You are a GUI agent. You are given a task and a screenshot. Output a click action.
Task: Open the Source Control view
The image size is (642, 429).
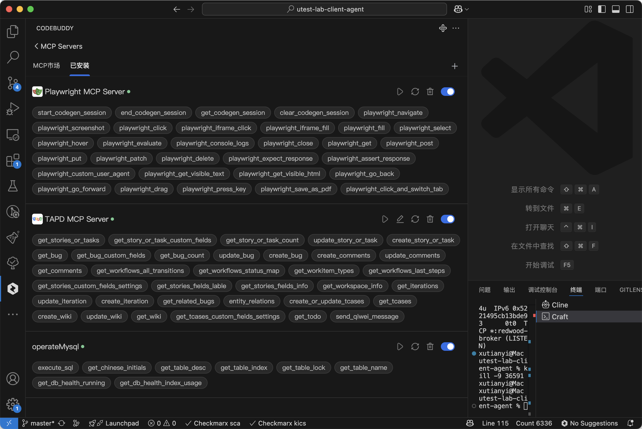click(x=13, y=83)
